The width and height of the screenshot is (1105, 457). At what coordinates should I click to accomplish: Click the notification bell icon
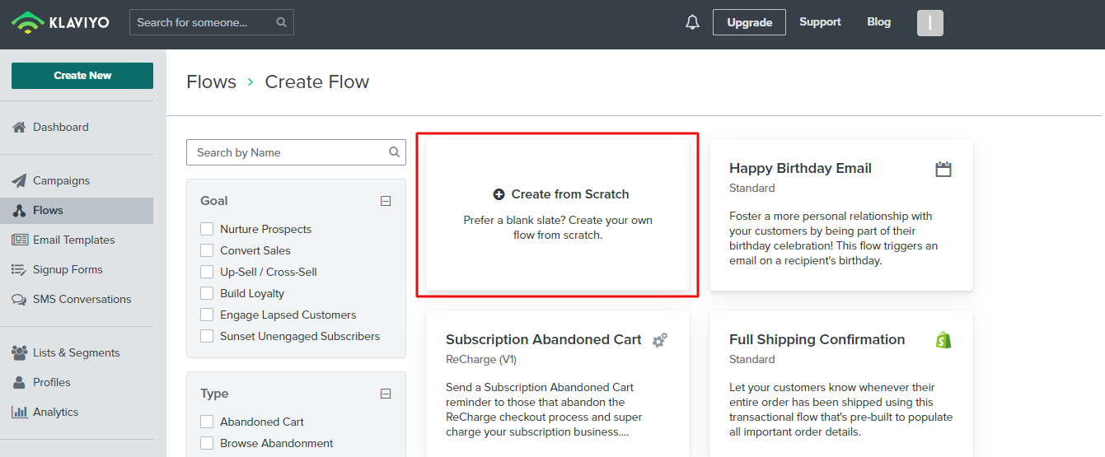click(692, 22)
